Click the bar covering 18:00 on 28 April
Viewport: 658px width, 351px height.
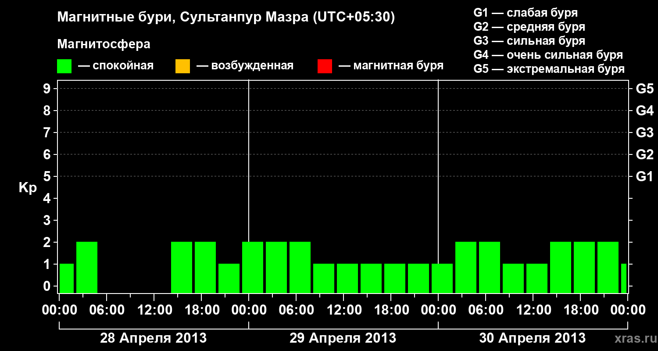pos(205,267)
